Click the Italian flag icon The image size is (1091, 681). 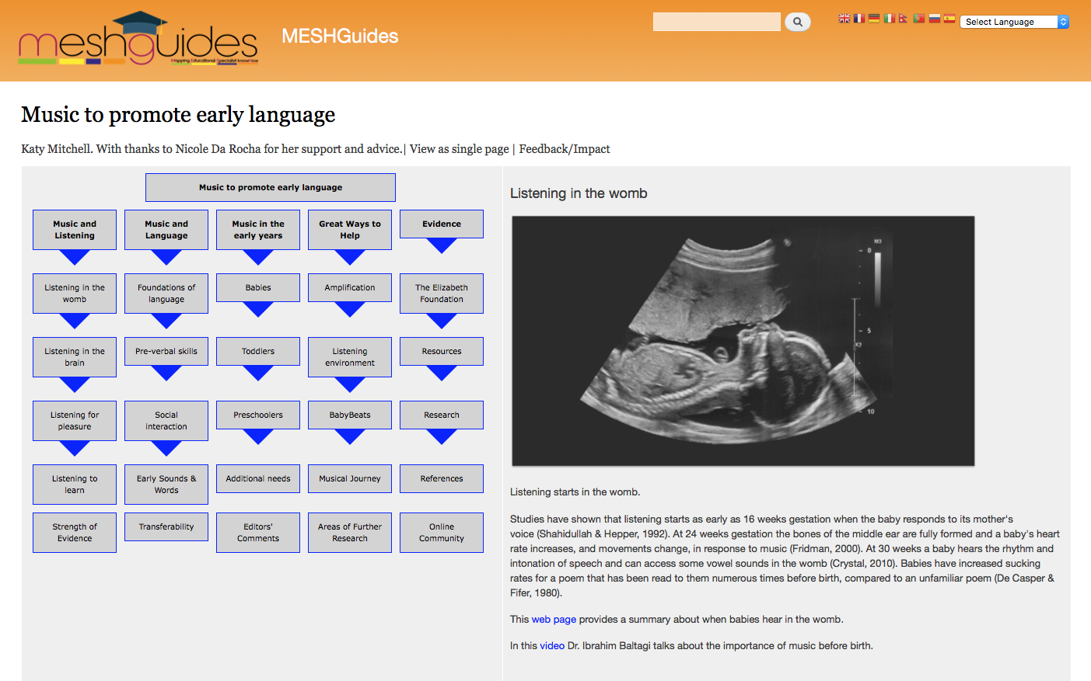[x=889, y=19]
